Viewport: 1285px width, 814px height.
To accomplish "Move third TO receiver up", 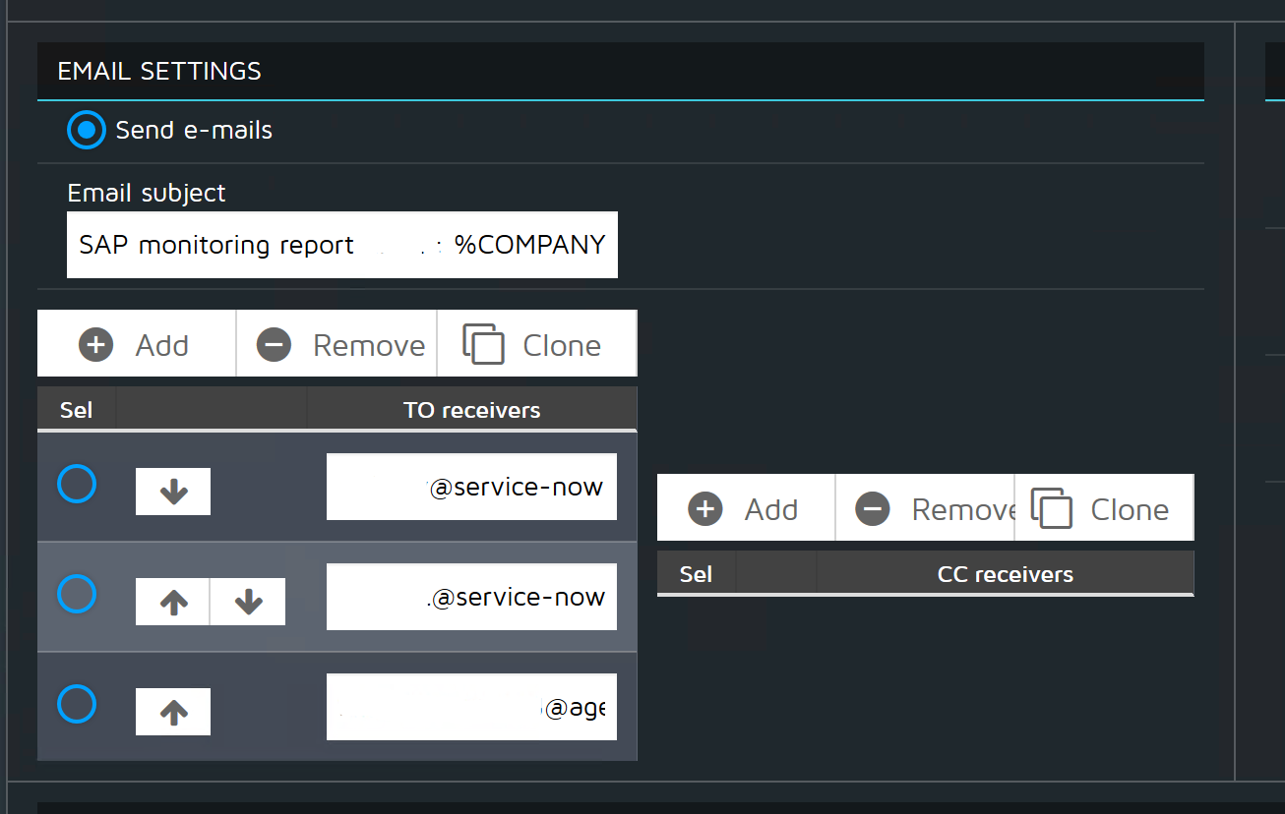I will [173, 712].
